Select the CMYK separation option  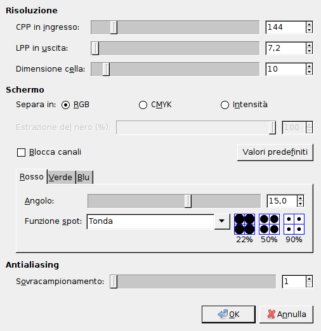(x=143, y=105)
